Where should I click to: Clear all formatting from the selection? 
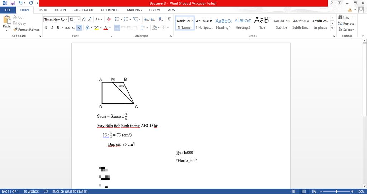click(x=109, y=19)
